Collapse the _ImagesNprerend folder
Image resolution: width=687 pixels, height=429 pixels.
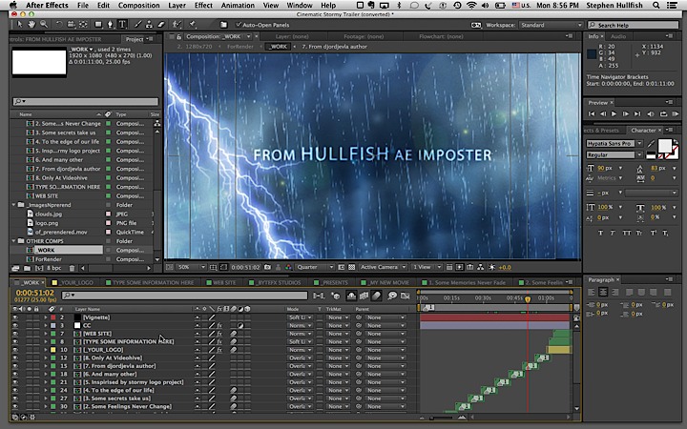14,205
